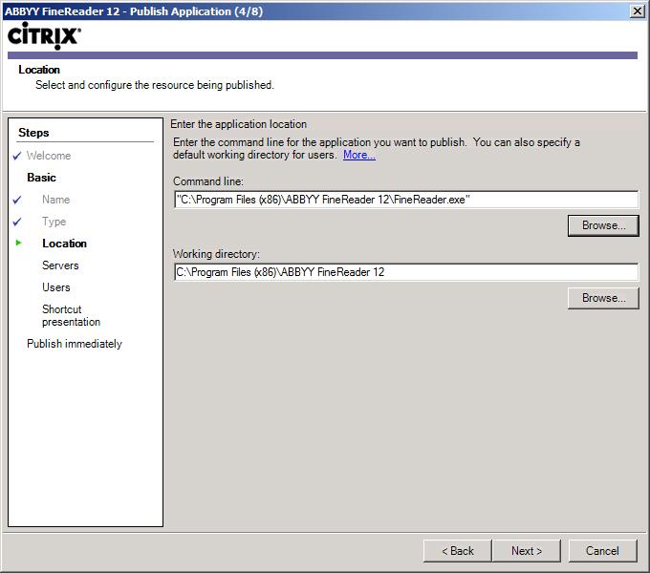Open the More... help link
The image size is (650, 573).
coord(359,155)
